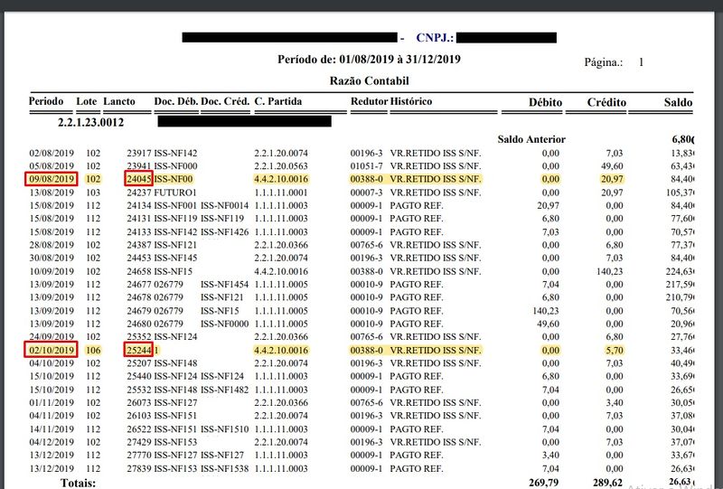Click the Totais: label
This screenshot has height=489, width=723.
(79, 483)
